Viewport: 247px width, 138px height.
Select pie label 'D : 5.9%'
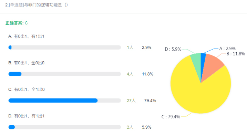(x=173, y=49)
